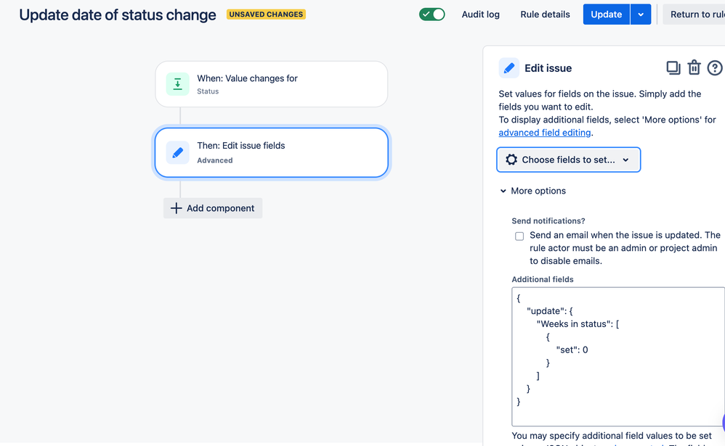Open help via the question mark icon
This screenshot has width=725, height=446.
(x=715, y=68)
